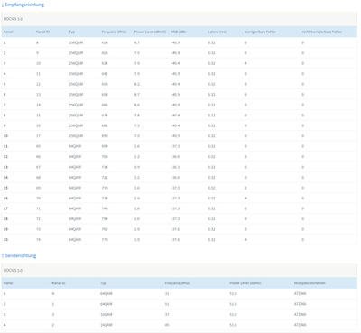This screenshot has width=361, height=333.
Task: Select the korrigierbare Fehler column header
Action: [x=260, y=32]
